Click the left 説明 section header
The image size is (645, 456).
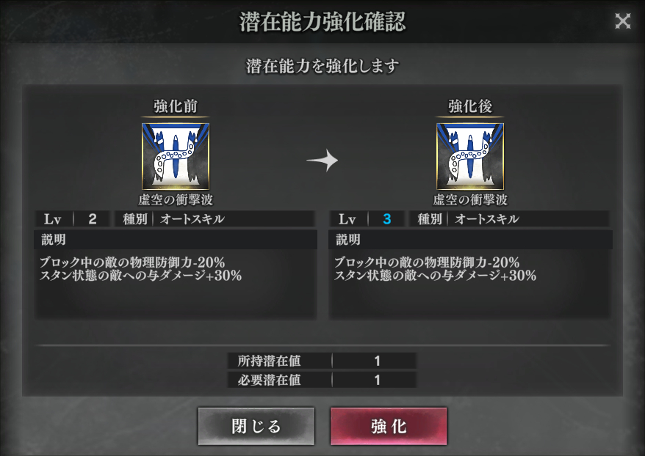176,239
